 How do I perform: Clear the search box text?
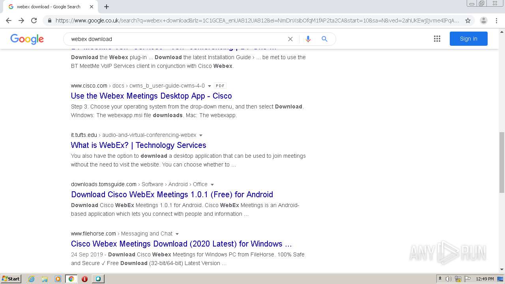click(290, 39)
